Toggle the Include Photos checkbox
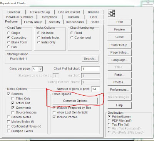 tap(54, 117)
